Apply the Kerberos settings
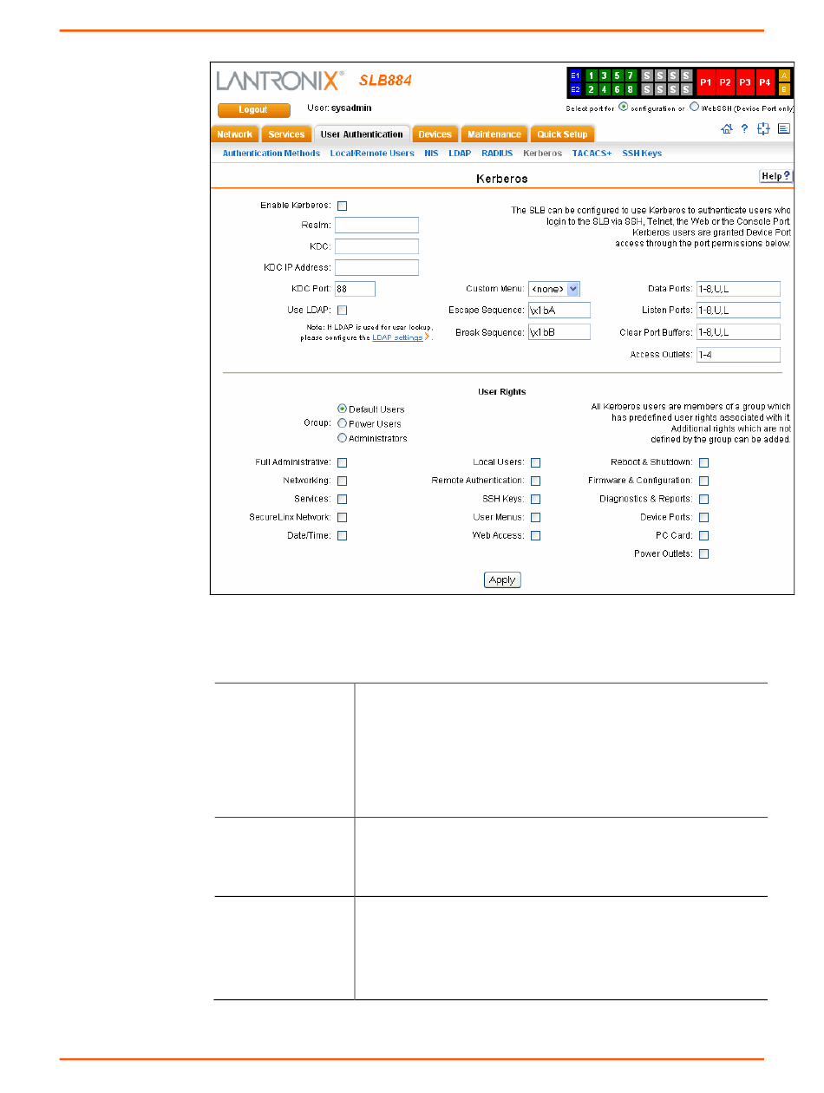This screenshot has height=1093, width=824. coord(502,580)
